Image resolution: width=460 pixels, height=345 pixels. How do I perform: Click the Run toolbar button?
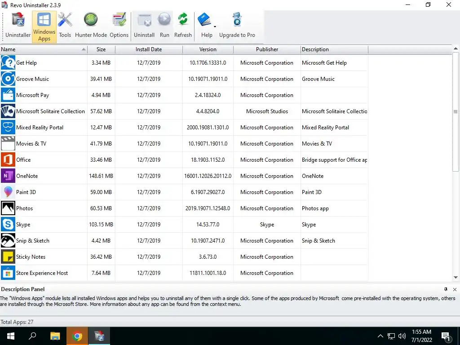(x=164, y=26)
